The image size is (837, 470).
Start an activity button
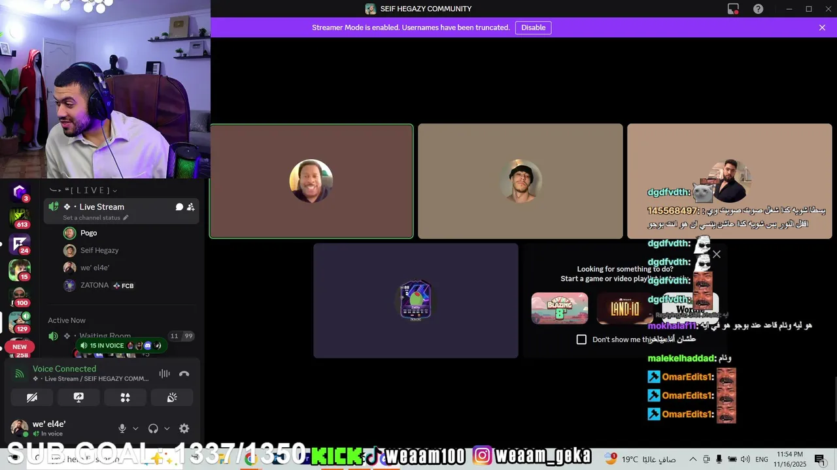point(126,398)
